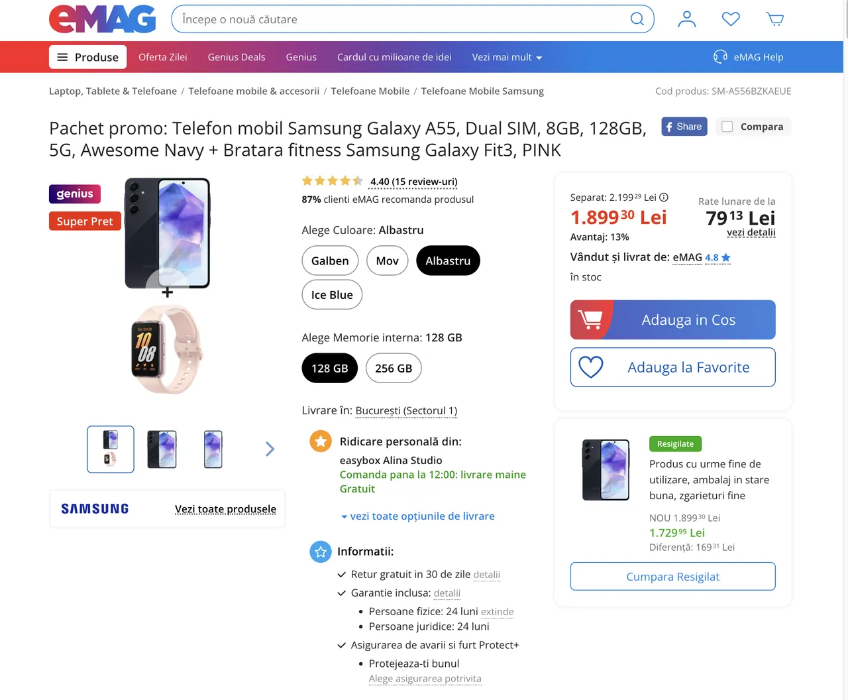Choose the Ice Blue color option
This screenshot has height=700, width=848.
coord(332,295)
